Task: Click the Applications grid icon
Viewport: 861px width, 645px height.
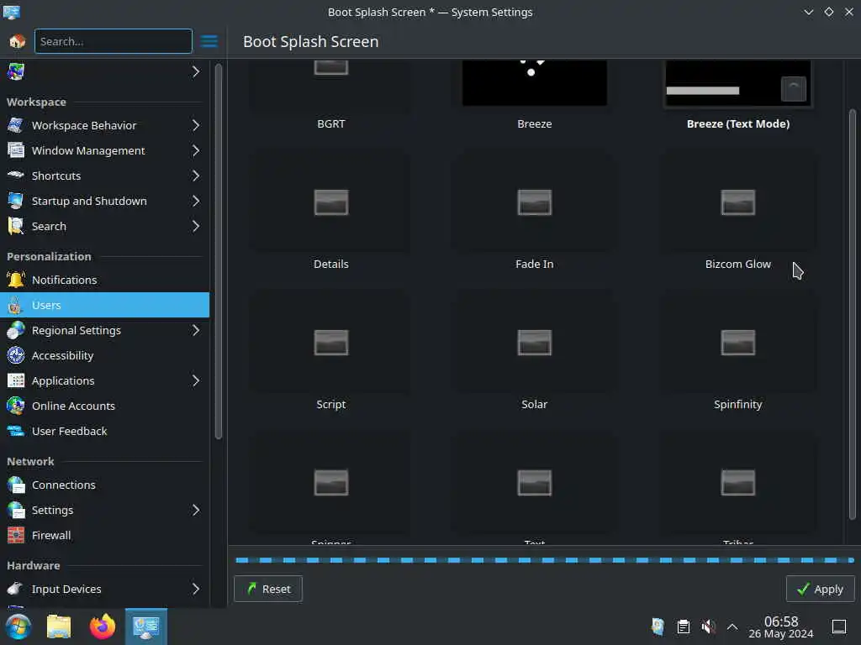Action: [x=15, y=380]
